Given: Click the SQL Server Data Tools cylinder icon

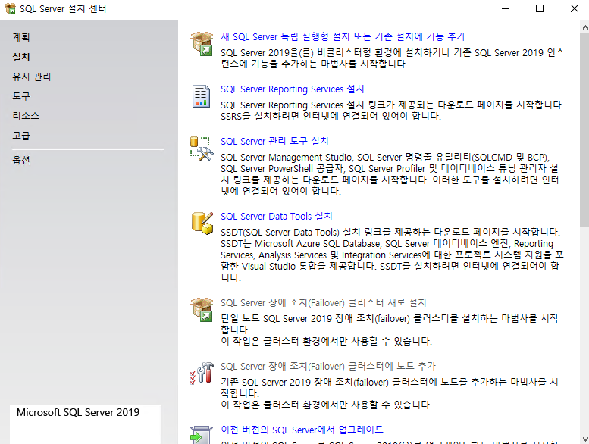Looking at the screenshot, I should 202,224.
